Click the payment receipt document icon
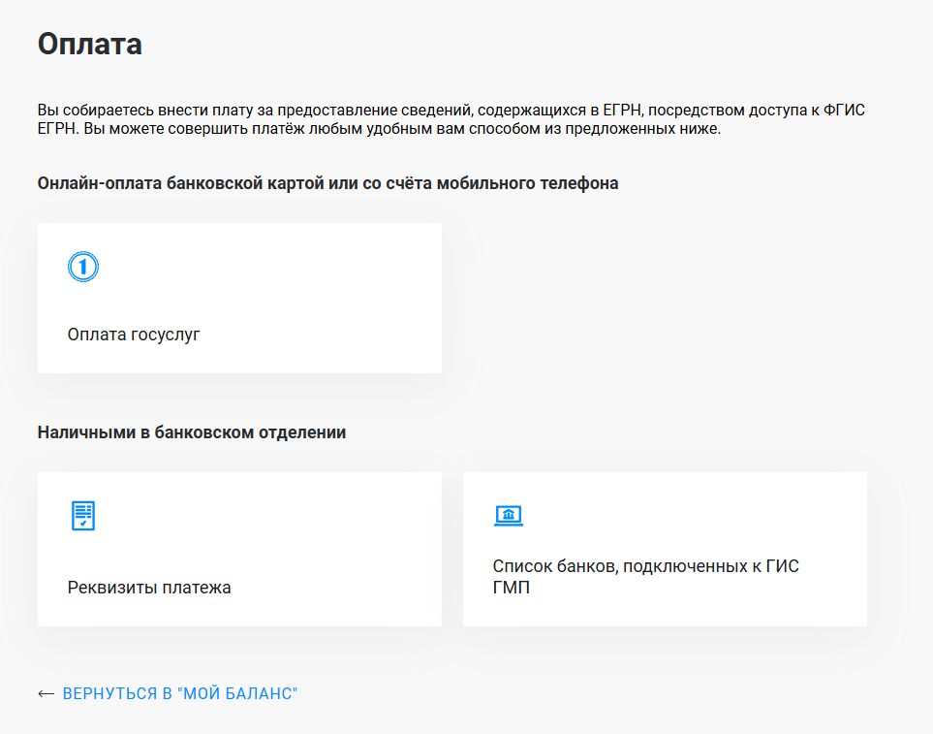The height and width of the screenshot is (734, 933). tap(83, 516)
